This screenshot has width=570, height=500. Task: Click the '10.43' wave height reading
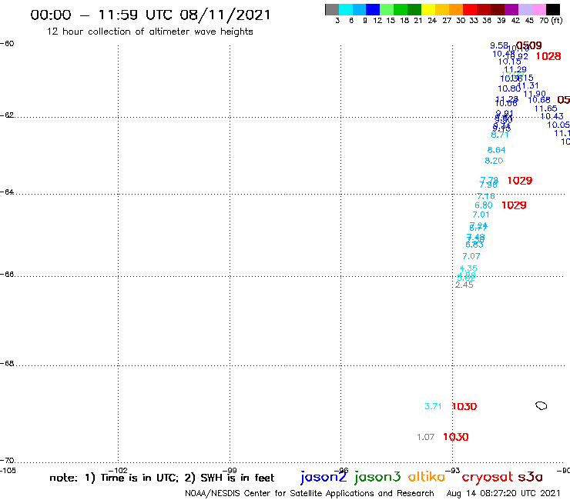[552, 116]
